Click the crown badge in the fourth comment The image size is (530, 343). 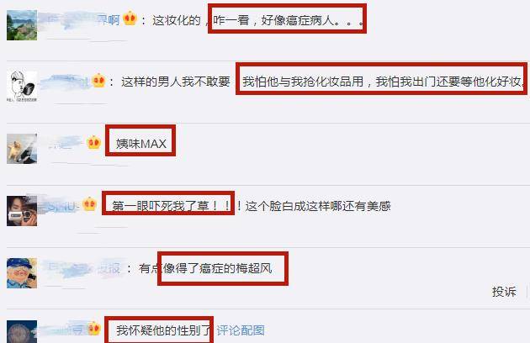(x=89, y=204)
